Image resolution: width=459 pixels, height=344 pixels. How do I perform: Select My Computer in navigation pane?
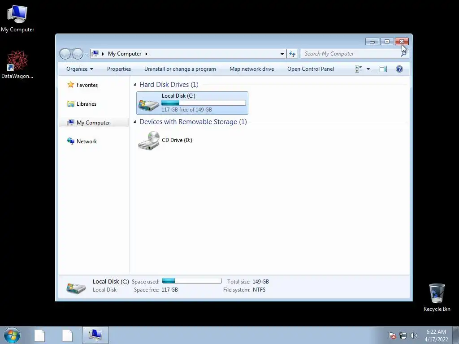(94, 123)
